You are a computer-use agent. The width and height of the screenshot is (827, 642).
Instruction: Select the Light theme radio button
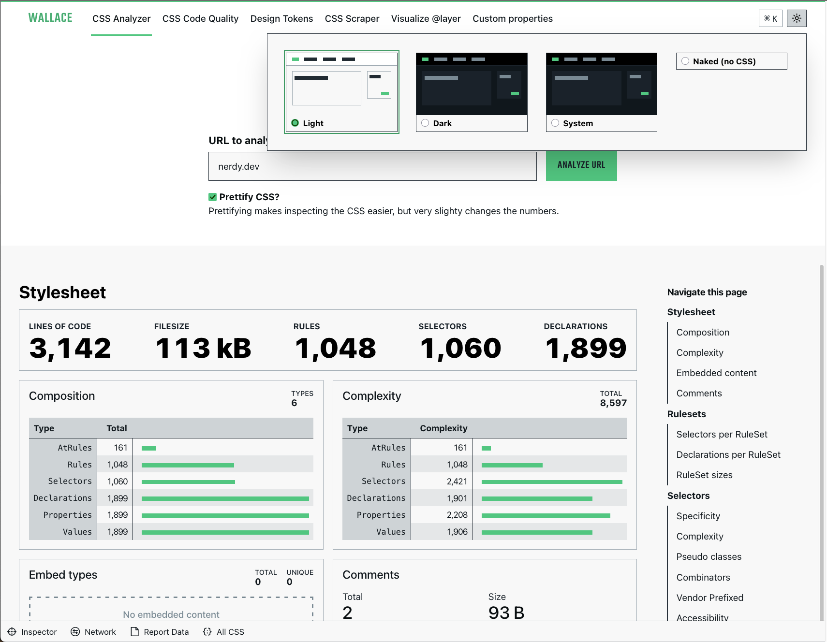[295, 123]
